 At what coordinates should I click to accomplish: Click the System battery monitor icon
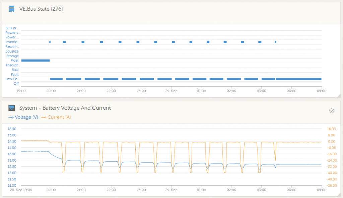[12, 108]
